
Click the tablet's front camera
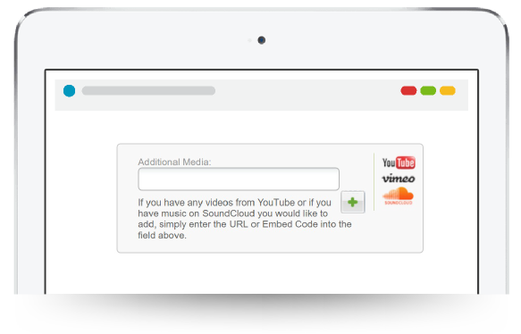pyautogui.click(x=262, y=40)
